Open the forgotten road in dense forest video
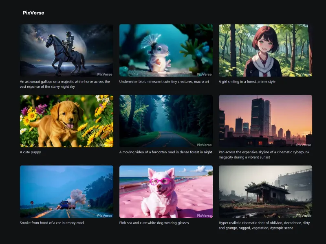This screenshot has height=244, width=326. (x=166, y=120)
